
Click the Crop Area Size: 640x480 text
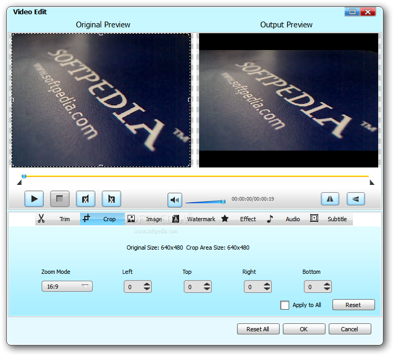coord(218,248)
